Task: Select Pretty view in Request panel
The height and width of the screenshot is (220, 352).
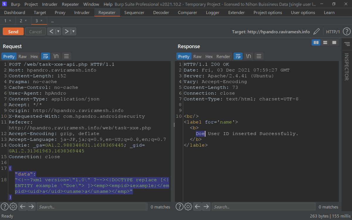Action: pos(9,56)
